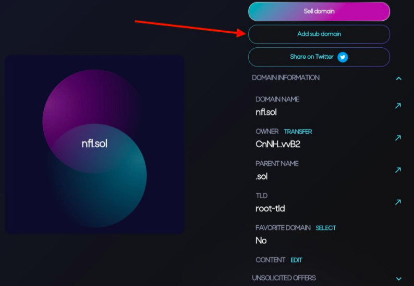Viewport: 414px width, 286px height.
Task: Click the root-tld value under TLD
Action: click(270, 209)
